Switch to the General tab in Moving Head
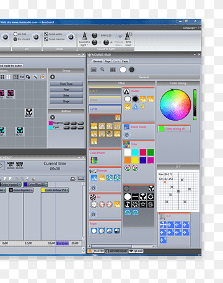Screen dimensions: 223x283 97,61
